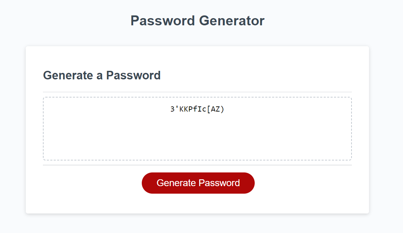Viewport: 403px width, 233px height.
Task: Click the Password Generator page title
Action: coord(197,21)
